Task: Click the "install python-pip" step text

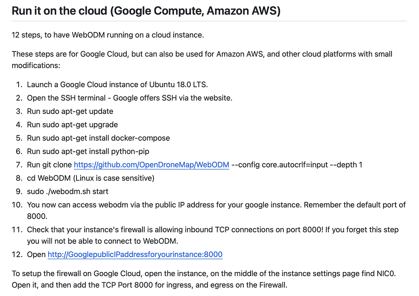Action: point(88,151)
